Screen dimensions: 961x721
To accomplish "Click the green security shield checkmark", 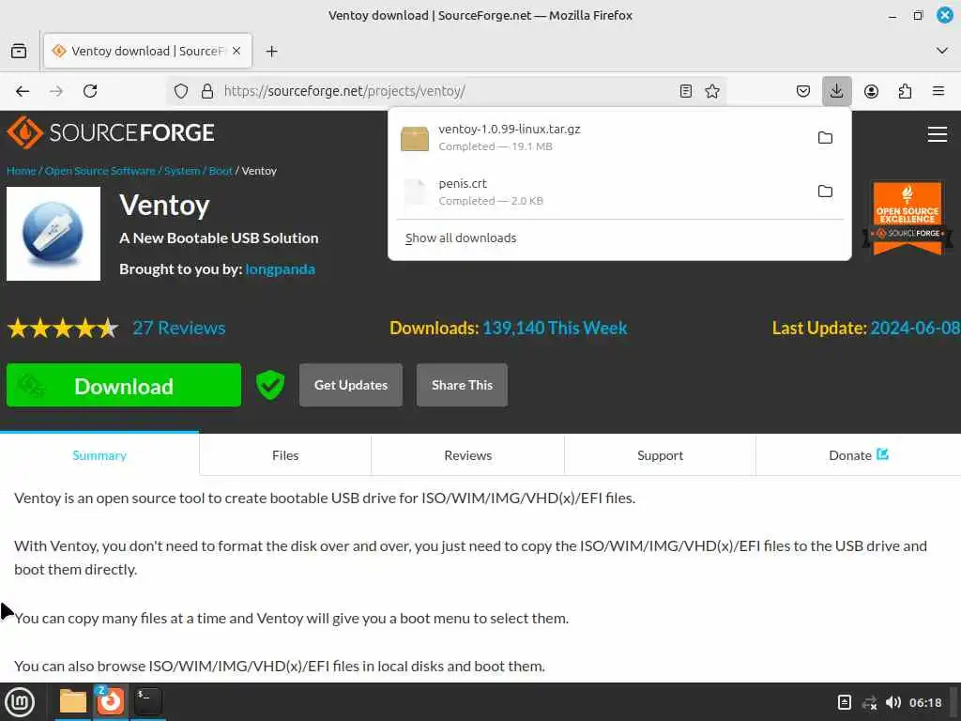I will (270, 385).
